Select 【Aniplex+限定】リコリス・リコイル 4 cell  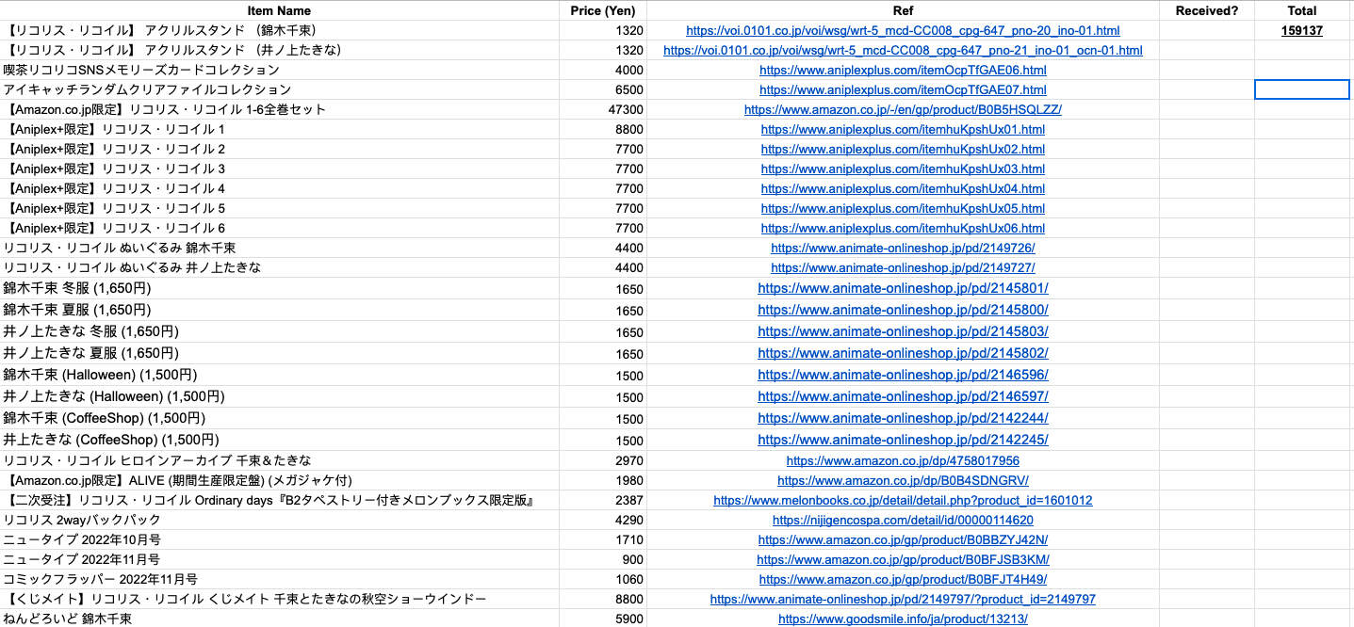pos(279,189)
